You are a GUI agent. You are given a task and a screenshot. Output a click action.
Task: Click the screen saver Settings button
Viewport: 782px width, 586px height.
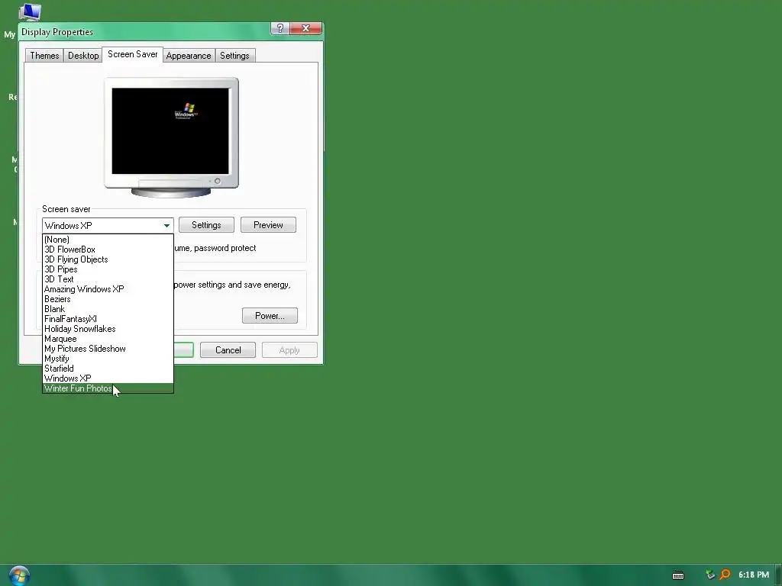tap(206, 225)
